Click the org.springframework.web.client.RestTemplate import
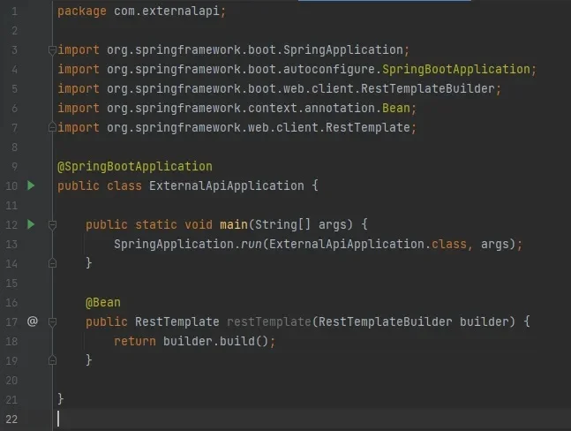This screenshot has width=571, height=431. tap(237, 127)
